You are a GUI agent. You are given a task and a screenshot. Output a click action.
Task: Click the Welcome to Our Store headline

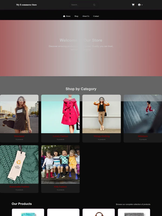pyautogui.click(x=81, y=40)
